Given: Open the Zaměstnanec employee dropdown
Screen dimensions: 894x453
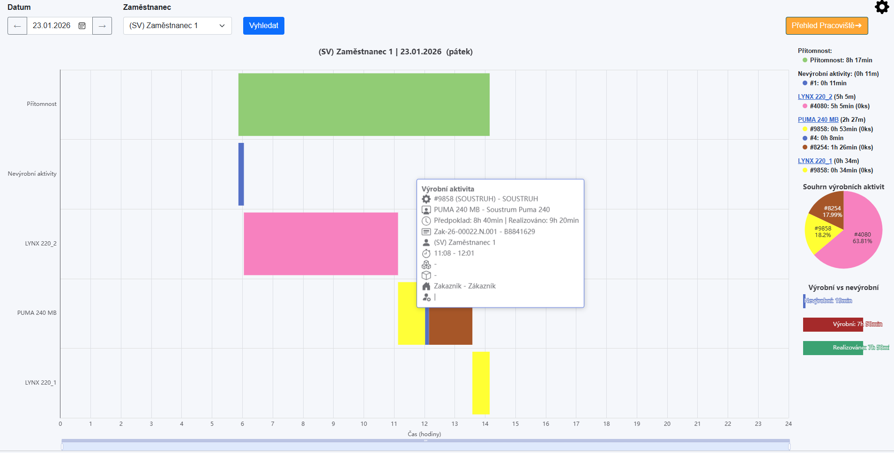Looking at the screenshot, I should point(177,26).
